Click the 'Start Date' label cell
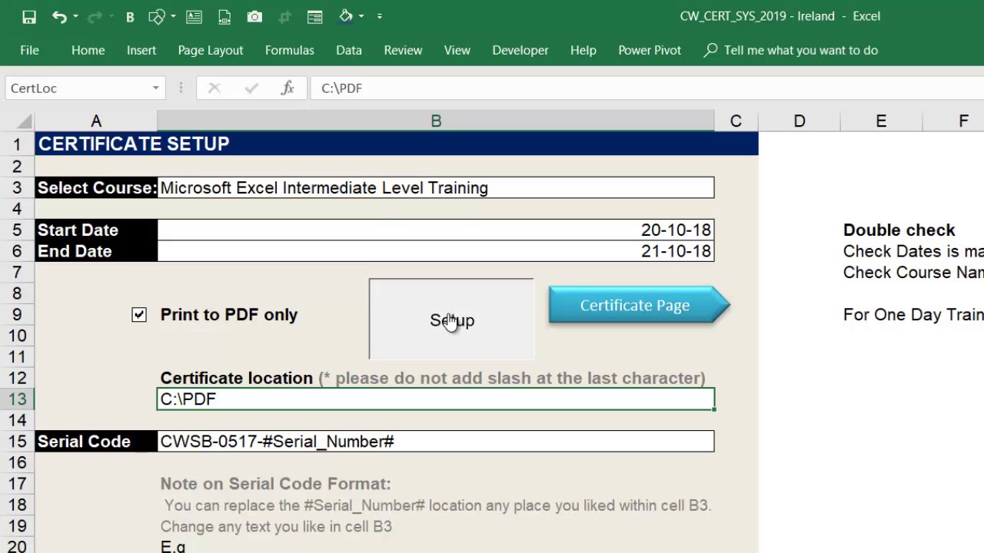 (96, 230)
